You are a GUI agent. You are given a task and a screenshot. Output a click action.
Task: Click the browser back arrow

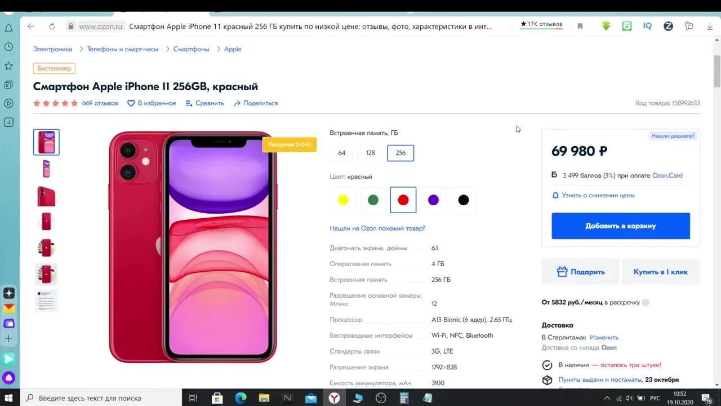click(31, 26)
